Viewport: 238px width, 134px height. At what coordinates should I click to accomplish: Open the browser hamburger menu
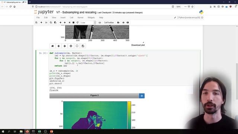[x=236, y=7]
